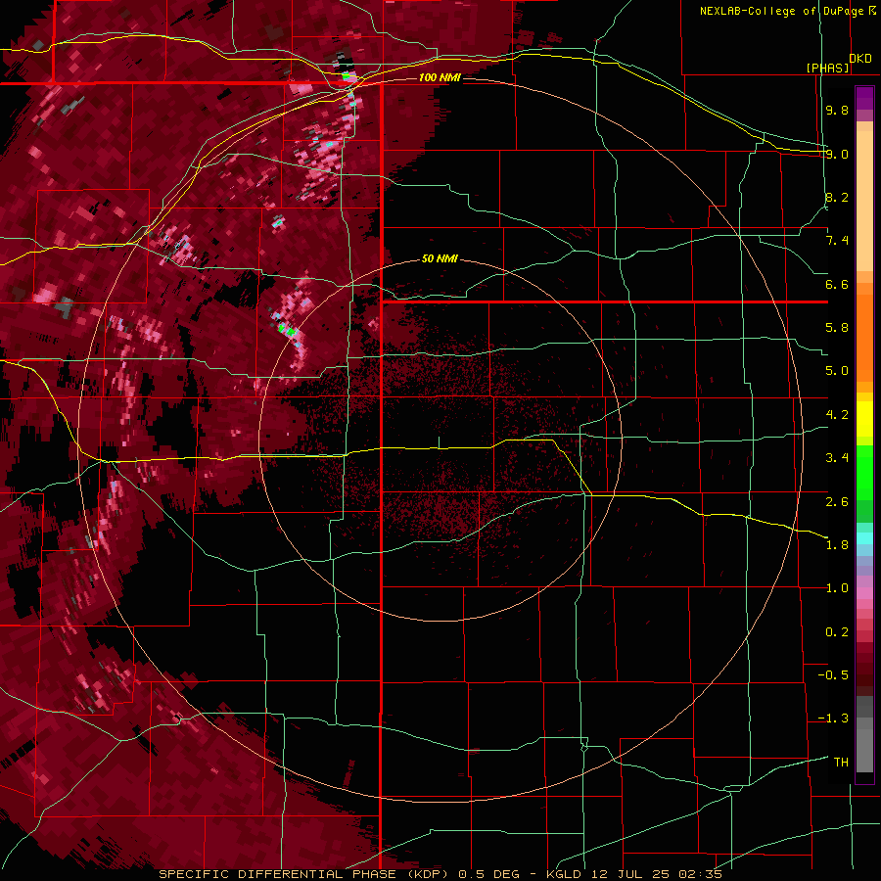The image size is (881, 881).
Task: Click the DKD product code label
Action: click(860, 59)
